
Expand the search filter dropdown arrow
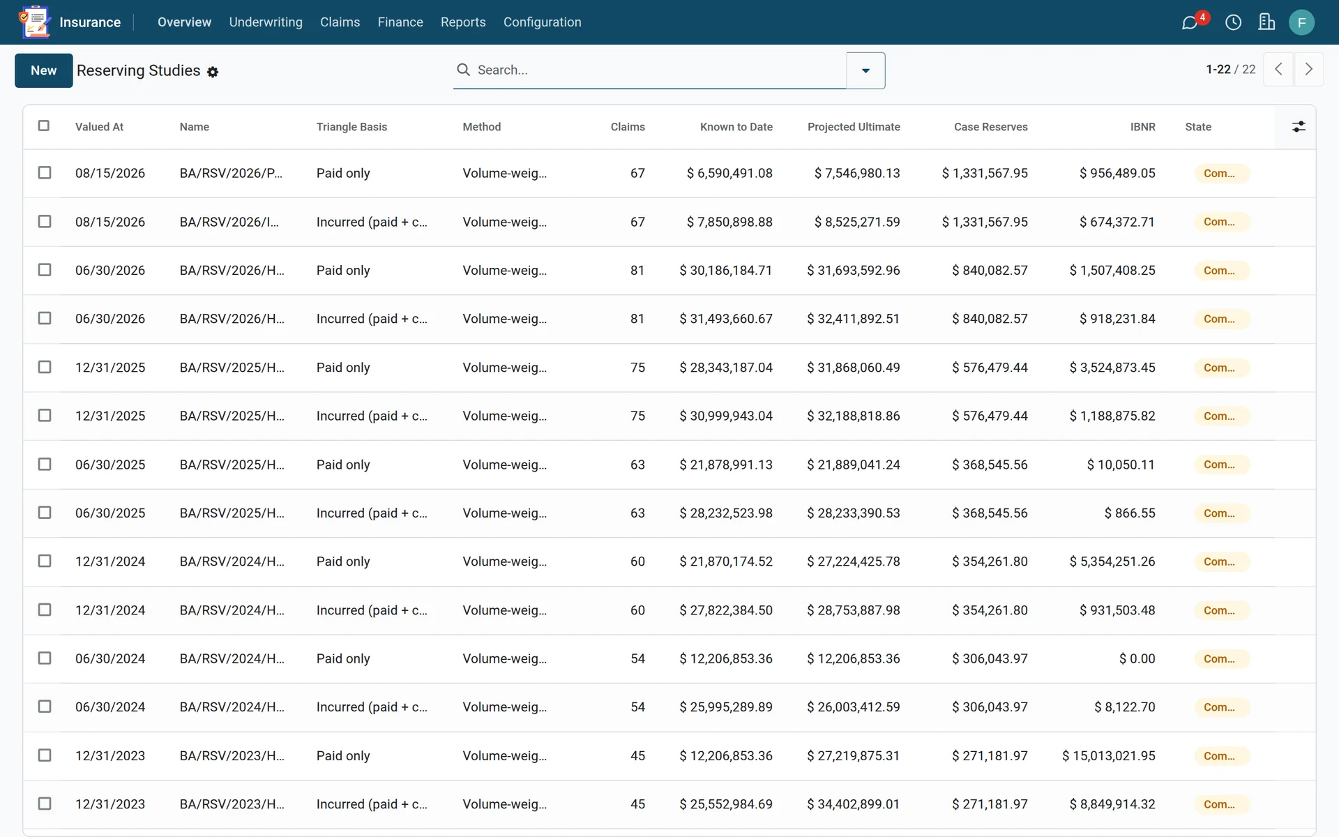(x=865, y=70)
